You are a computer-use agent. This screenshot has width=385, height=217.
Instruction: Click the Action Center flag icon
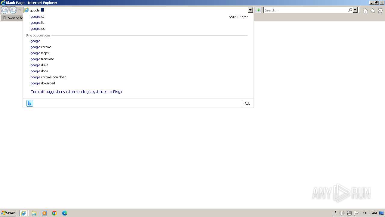tap(356, 213)
